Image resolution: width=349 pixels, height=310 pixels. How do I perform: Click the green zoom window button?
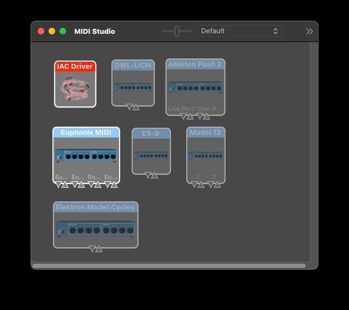pos(63,31)
